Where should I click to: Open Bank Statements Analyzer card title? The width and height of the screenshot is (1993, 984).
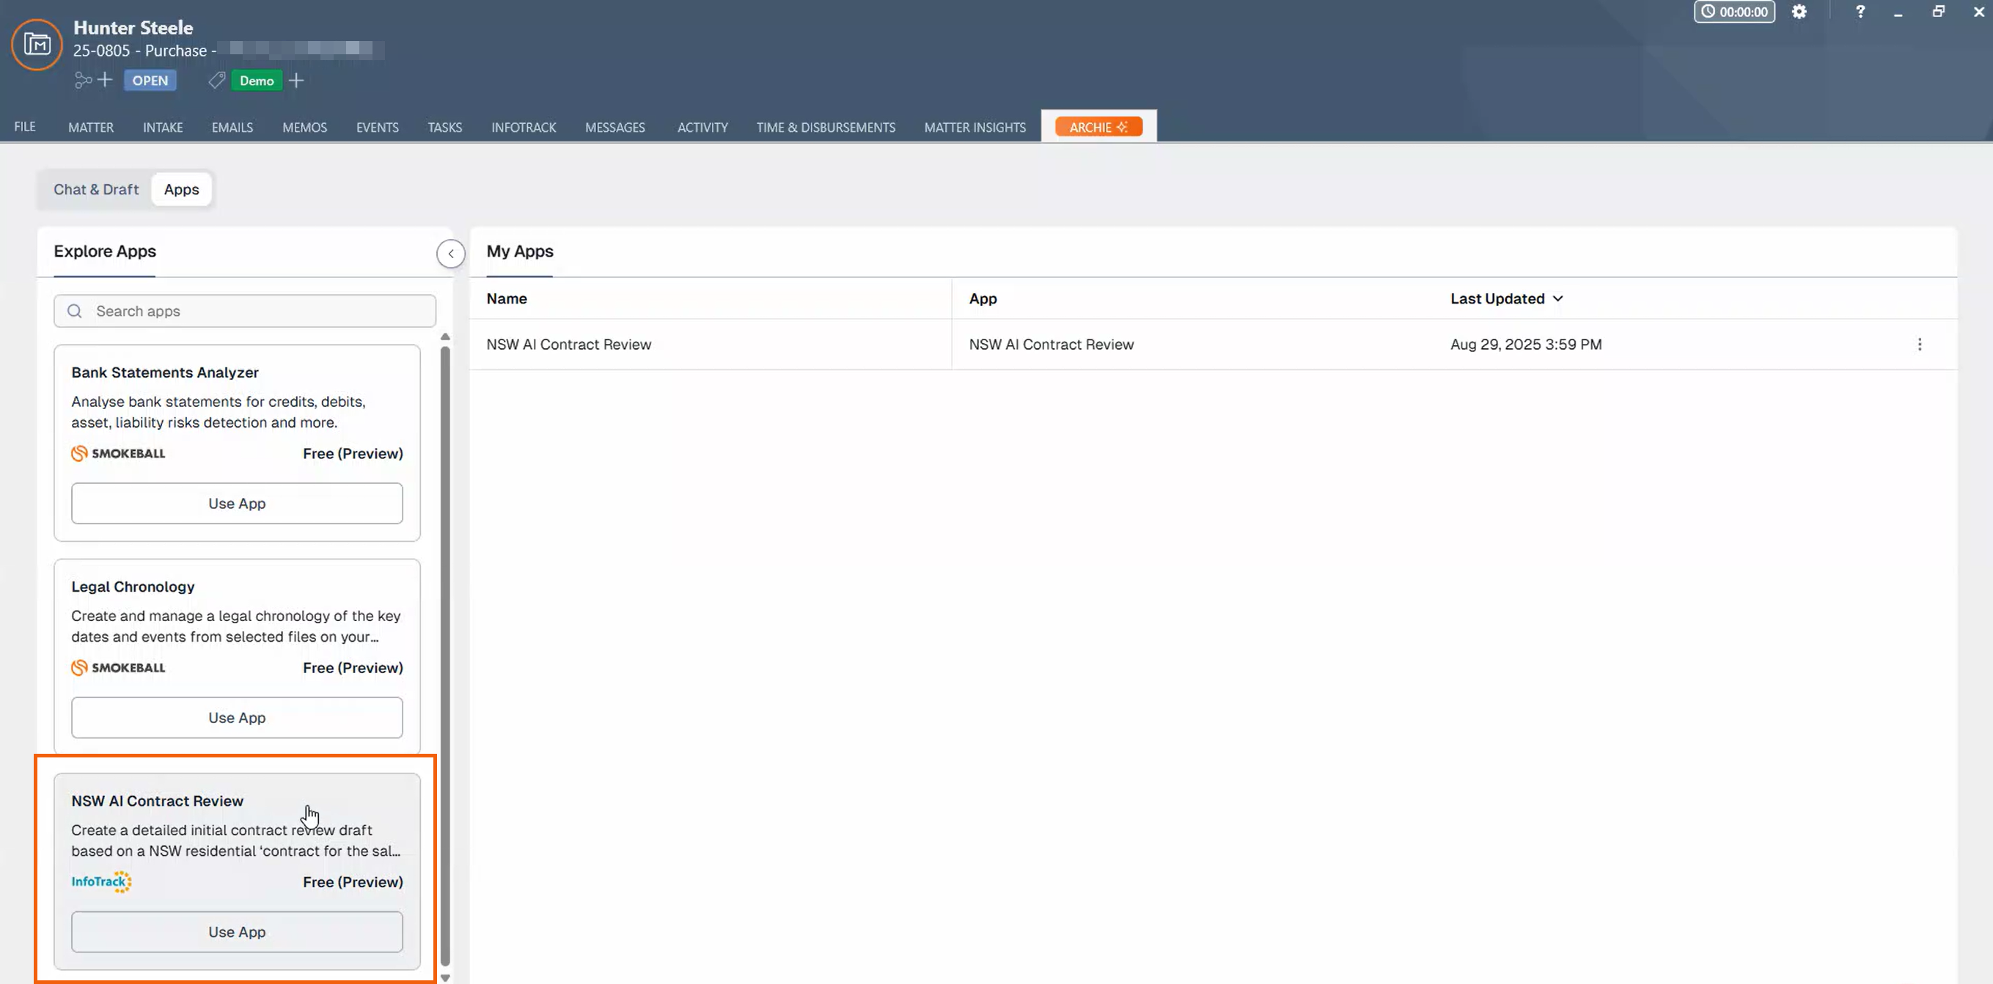click(x=165, y=373)
